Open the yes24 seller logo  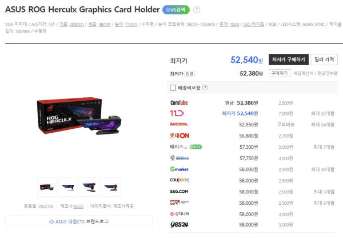click(179, 224)
